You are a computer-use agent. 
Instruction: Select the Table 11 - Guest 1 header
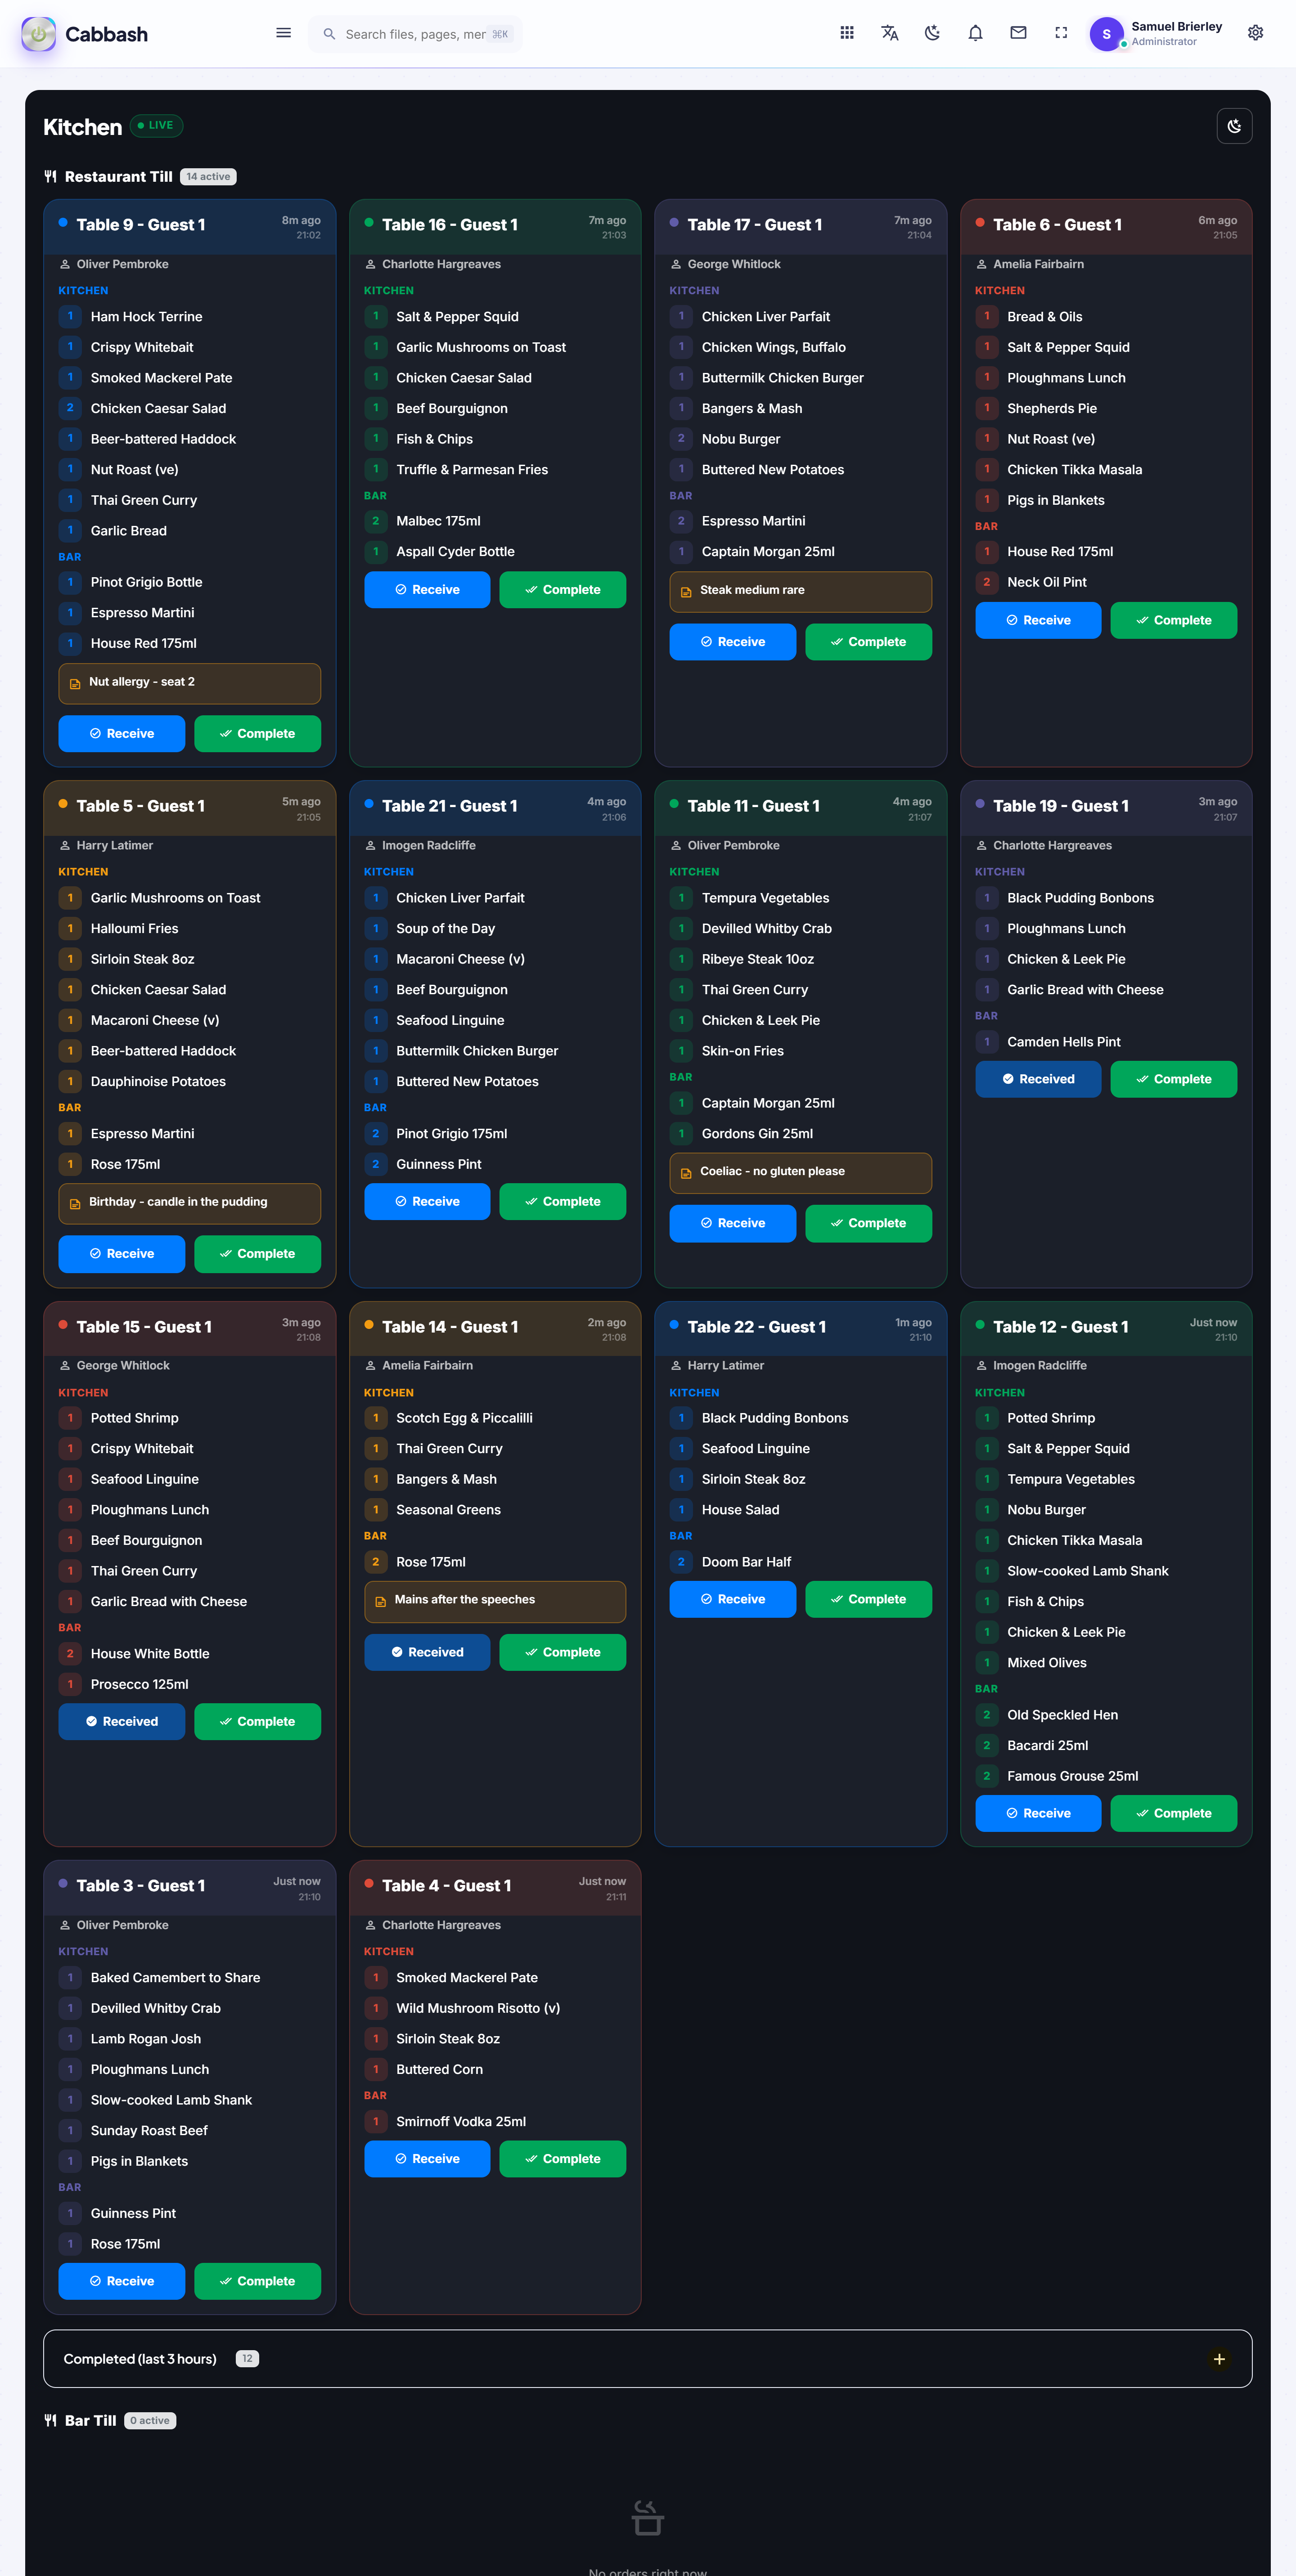(x=800, y=808)
